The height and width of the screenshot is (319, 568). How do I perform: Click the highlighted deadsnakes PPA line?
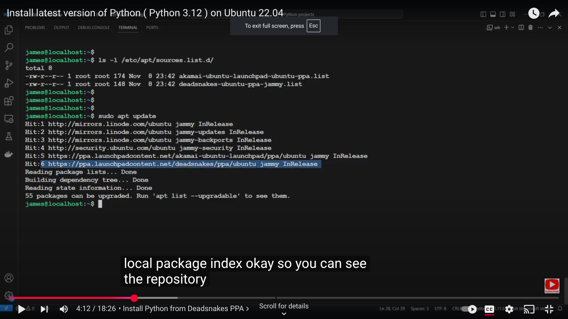(181, 164)
